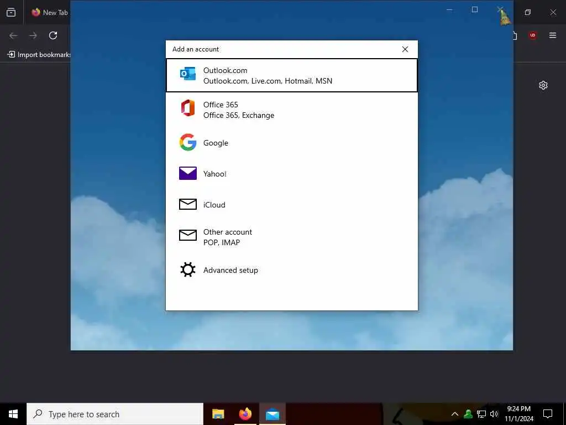Click Import bookmarks in Firefox toolbar
Screen dimensions: 566x425
(39, 55)
